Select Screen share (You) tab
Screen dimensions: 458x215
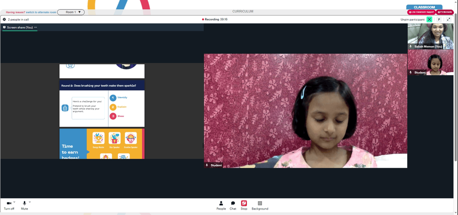click(x=20, y=27)
